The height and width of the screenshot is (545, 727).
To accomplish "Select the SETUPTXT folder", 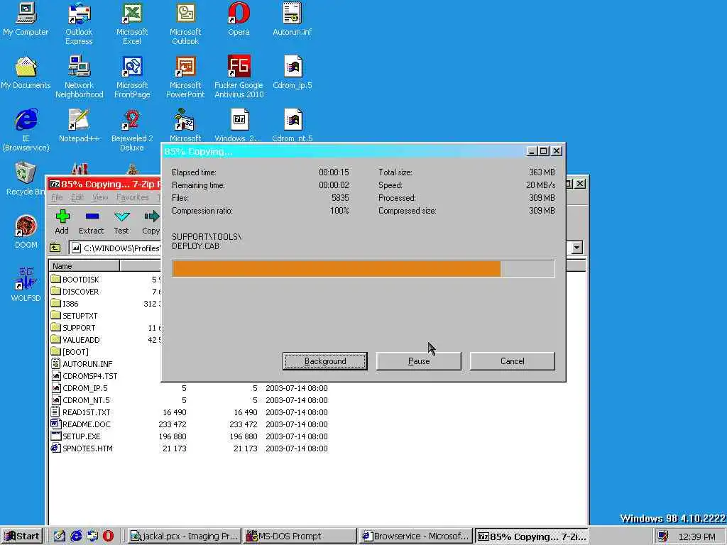I will (74, 316).
